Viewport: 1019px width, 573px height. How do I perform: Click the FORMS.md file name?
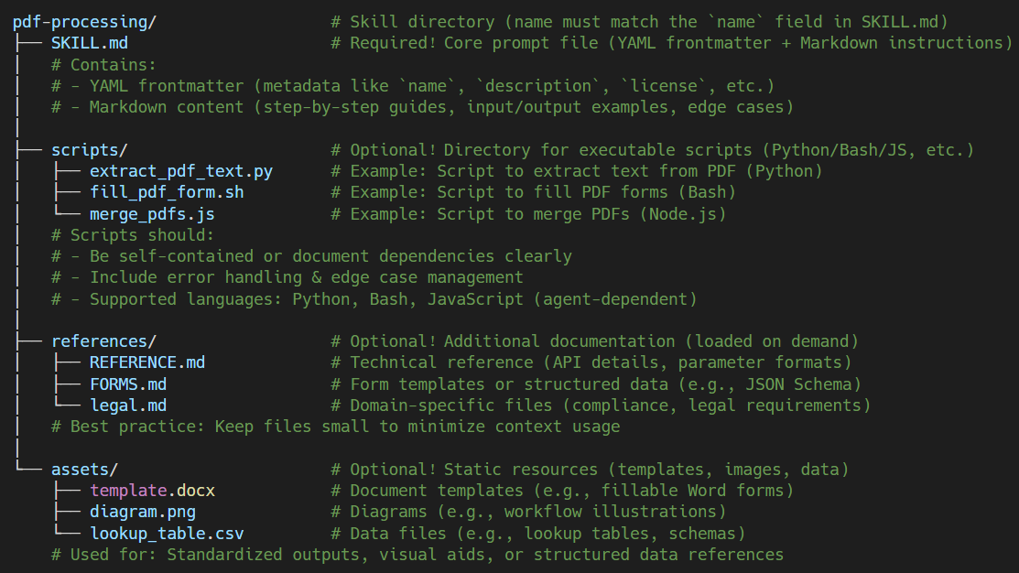128,384
